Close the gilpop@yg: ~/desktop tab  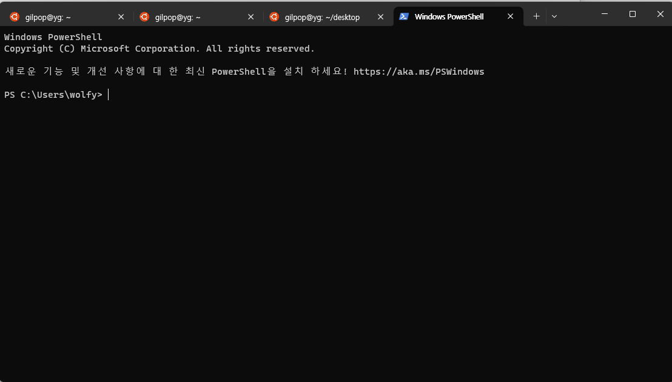click(380, 17)
